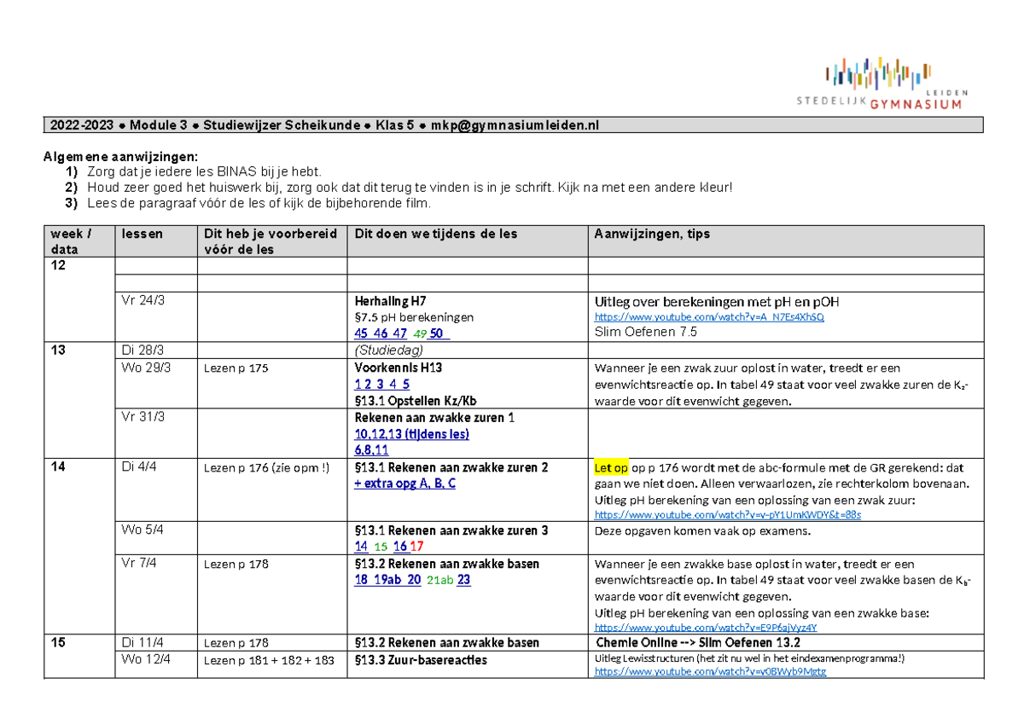Open the YouTube link ending E9P6ajVyz4Y
The width and height of the screenshot is (1024, 724).
[x=707, y=627]
